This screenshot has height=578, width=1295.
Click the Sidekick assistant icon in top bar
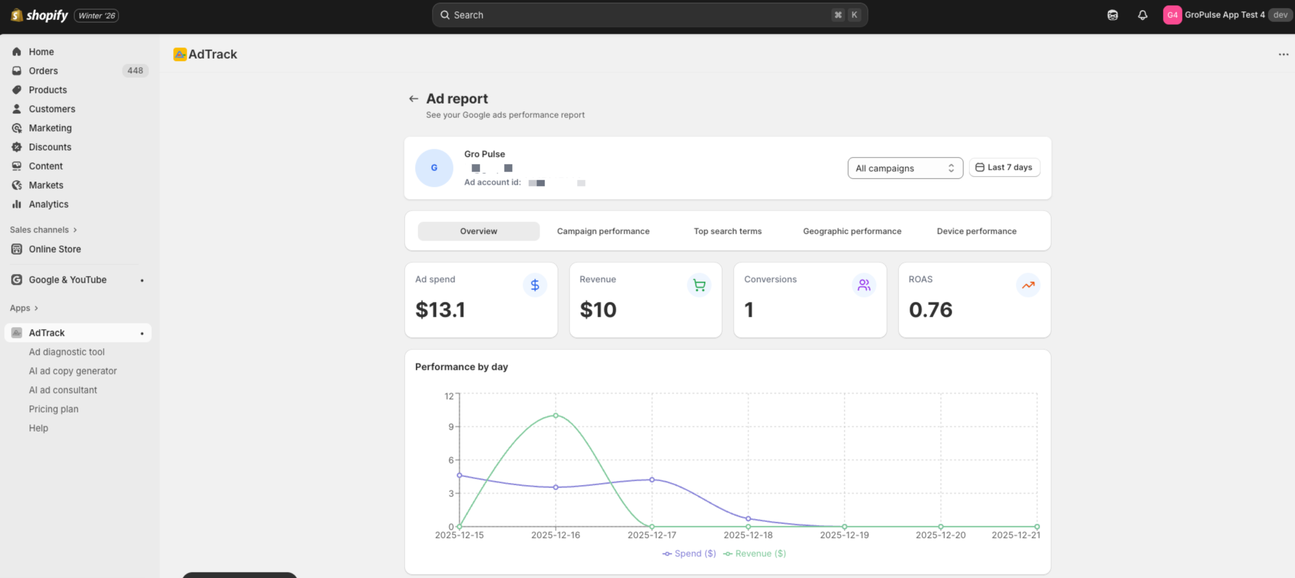[x=1112, y=15]
